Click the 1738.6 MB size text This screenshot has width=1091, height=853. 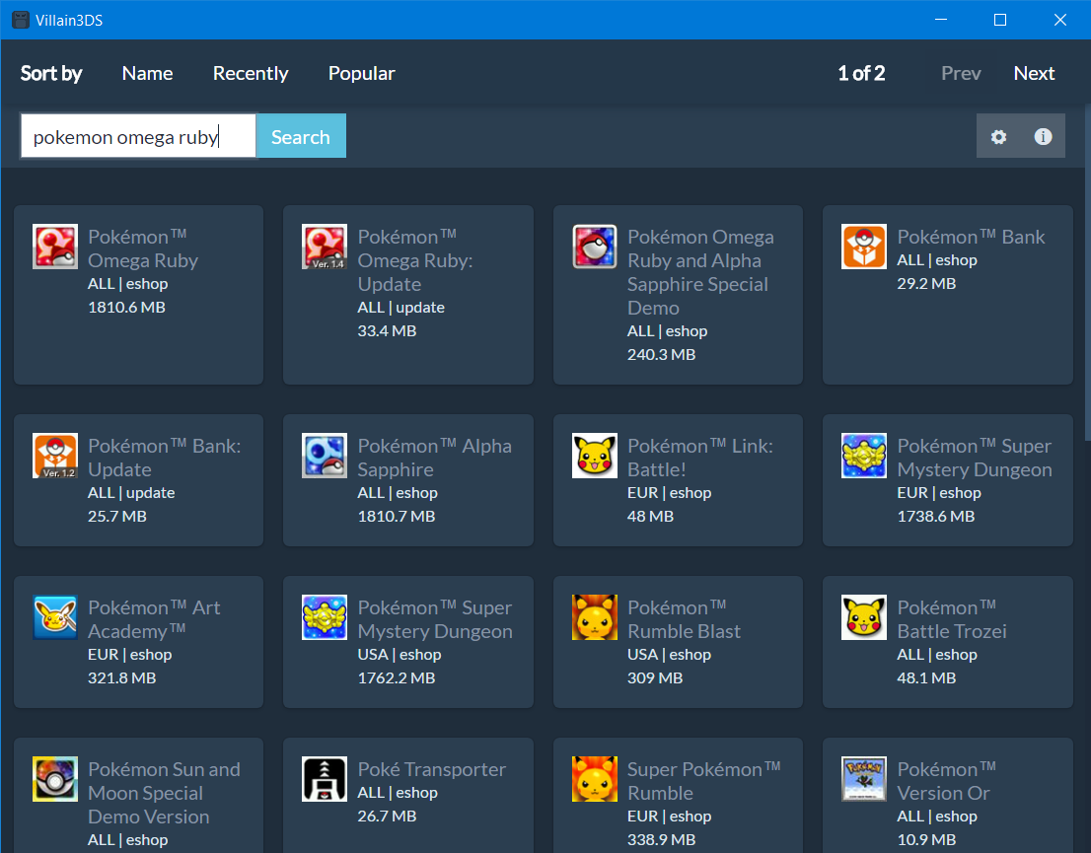coord(936,517)
